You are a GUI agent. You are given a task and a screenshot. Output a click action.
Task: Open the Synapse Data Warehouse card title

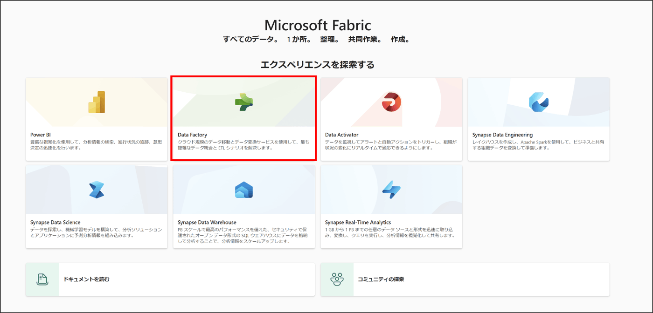pyautogui.click(x=207, y=223)
